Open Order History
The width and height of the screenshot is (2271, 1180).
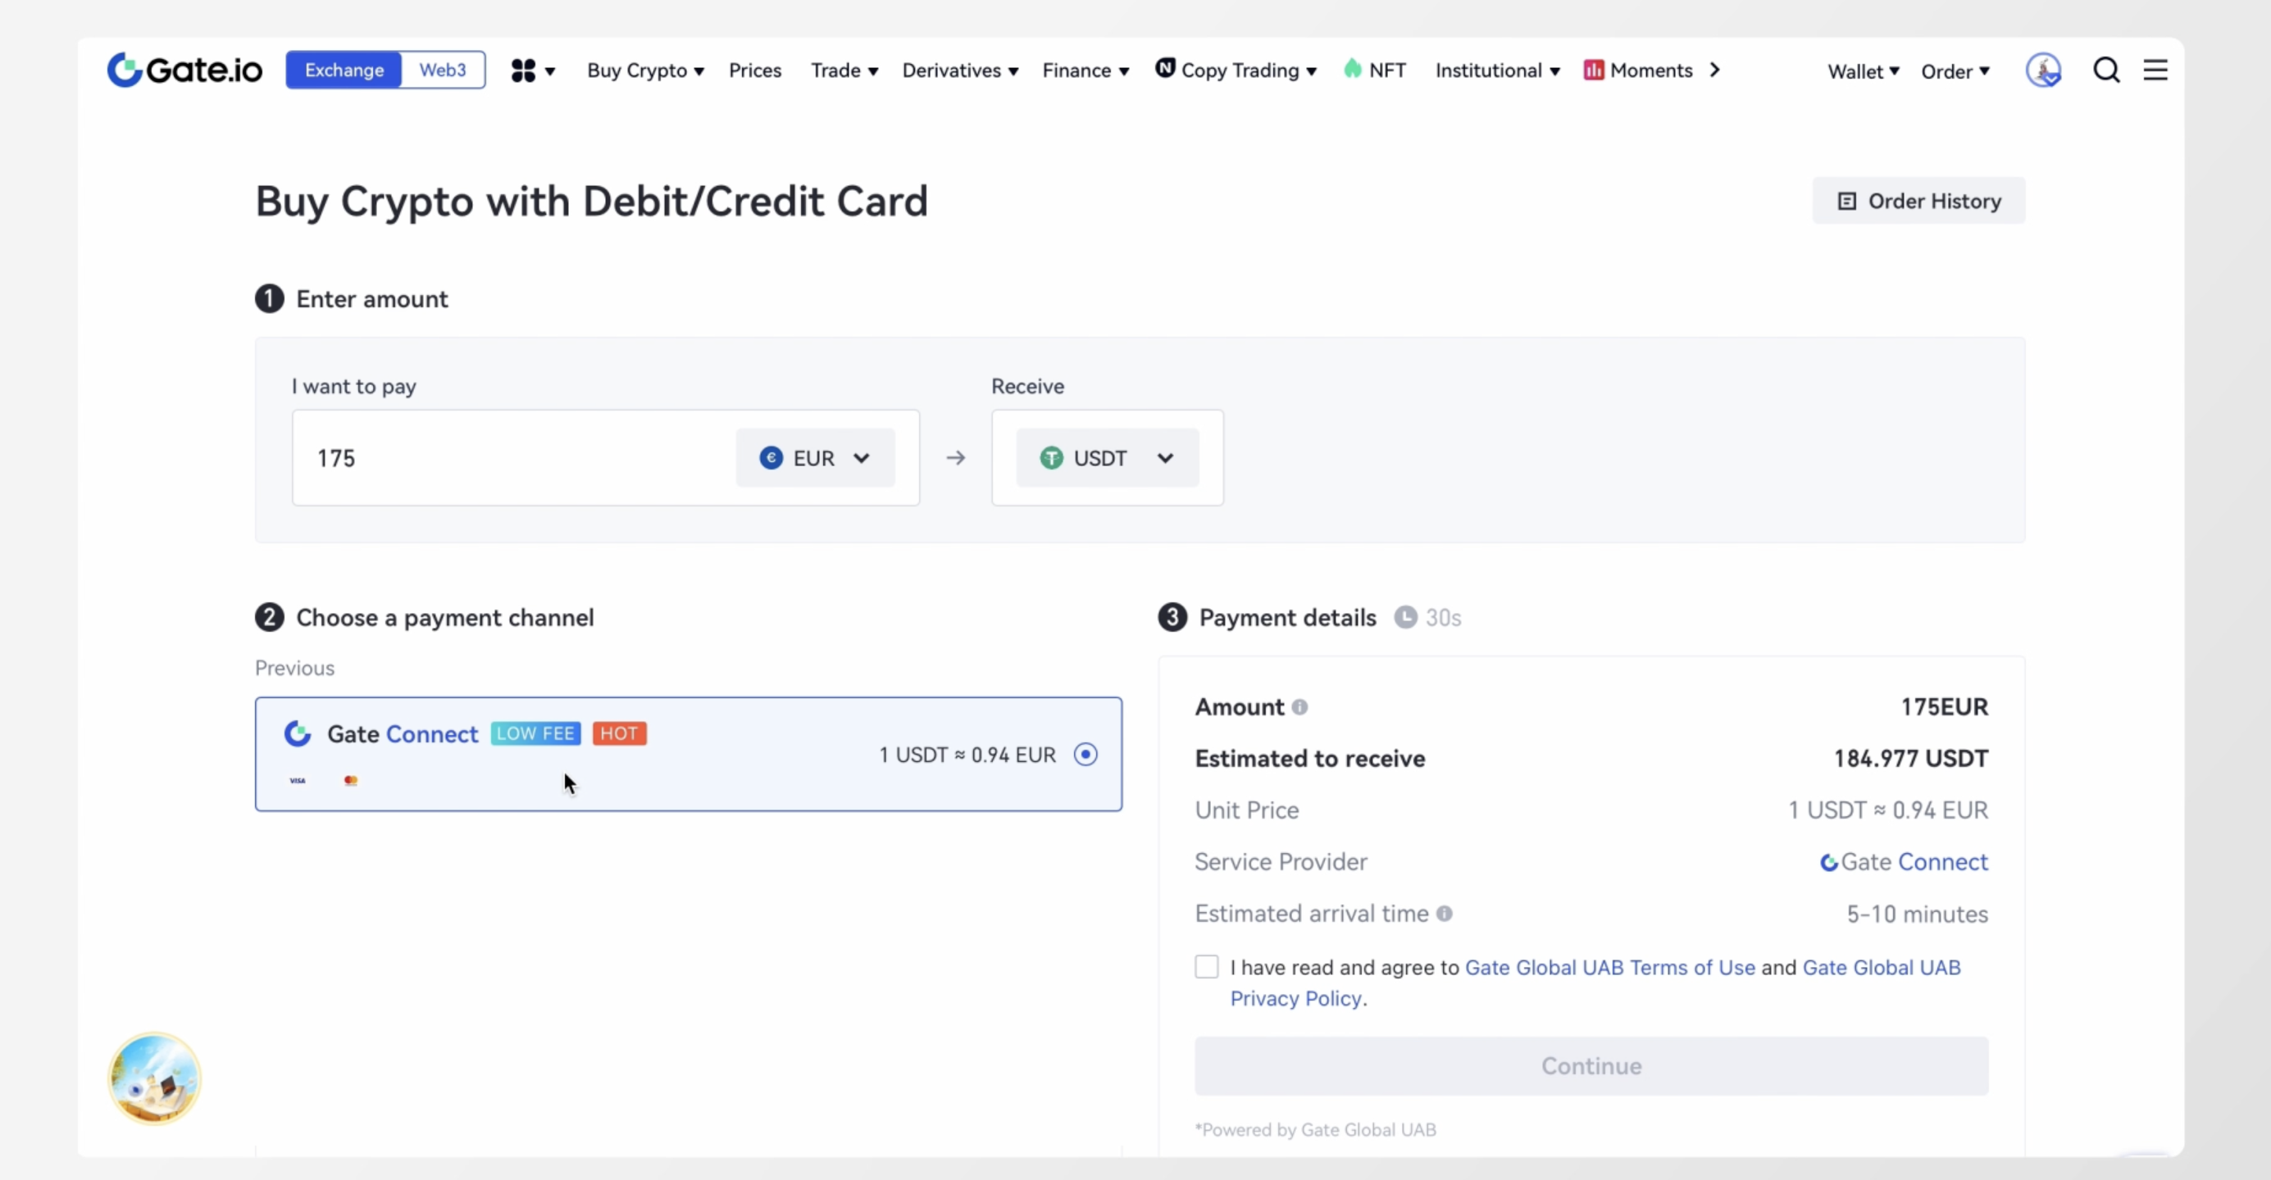(x=1918, y=201)
